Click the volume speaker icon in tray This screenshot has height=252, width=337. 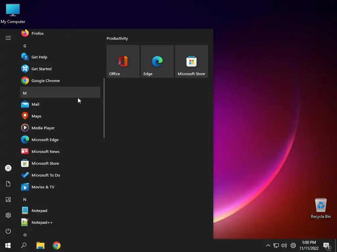tap(284, 245)
